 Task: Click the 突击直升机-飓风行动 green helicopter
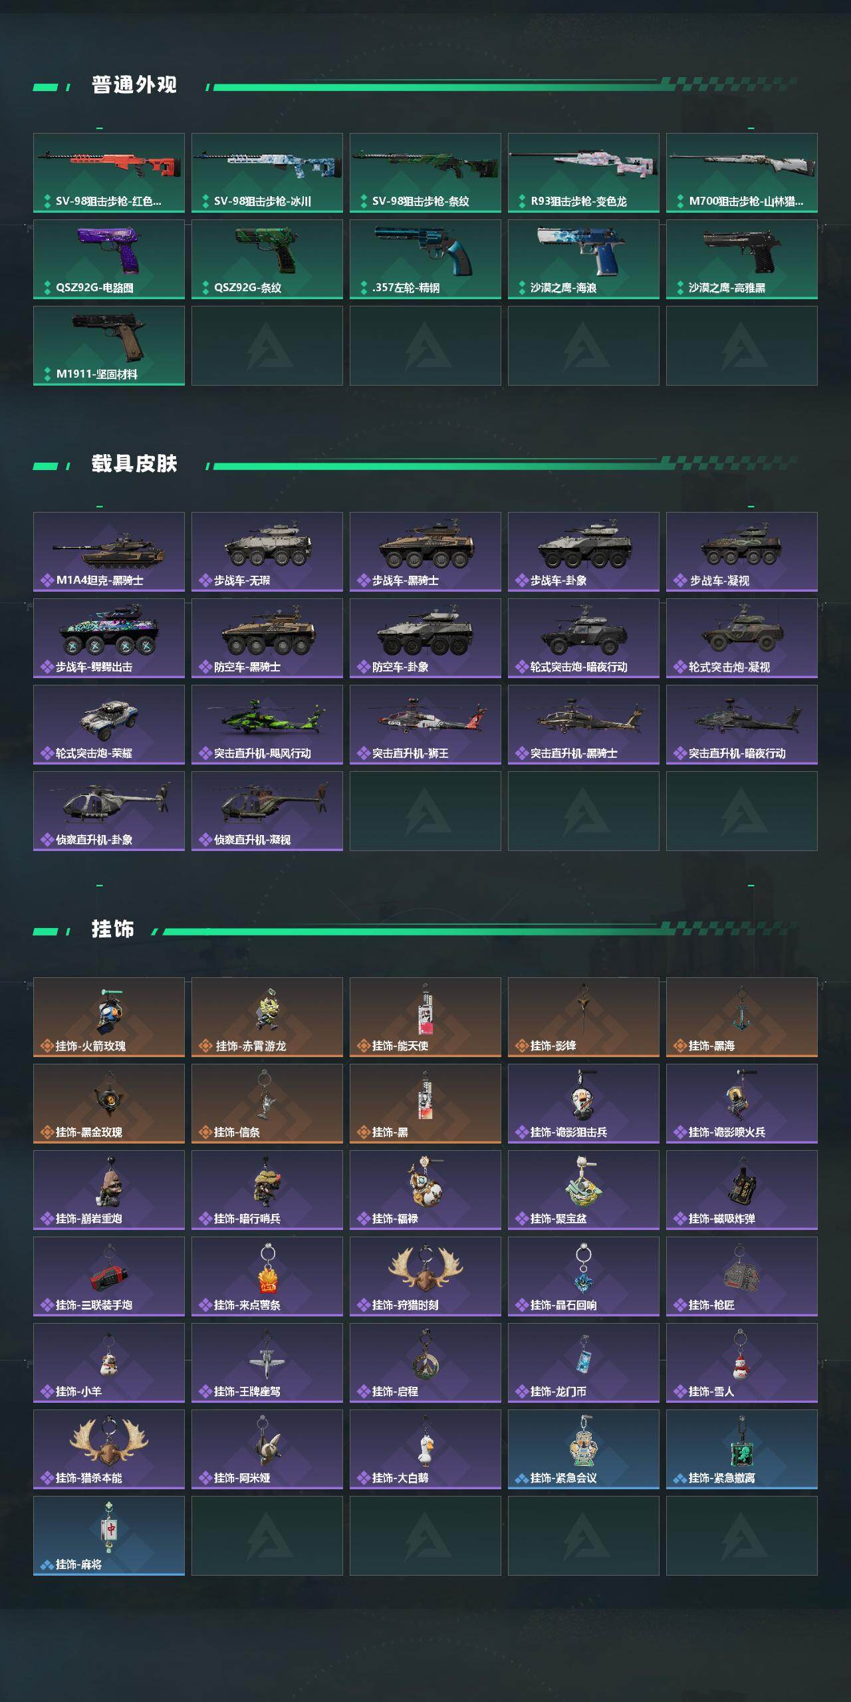(267, 725)
